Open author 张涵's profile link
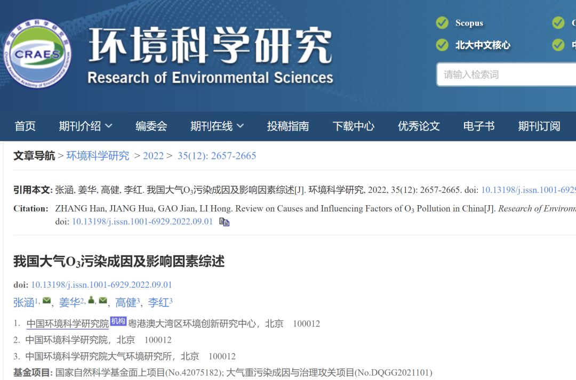Image resolution: width=576 pixels, height=380 pixels. [23, 303]
